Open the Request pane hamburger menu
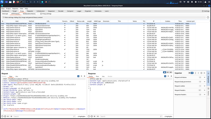Screen dimensions: 211x119 pyautogui.click(x=84, y=76)
